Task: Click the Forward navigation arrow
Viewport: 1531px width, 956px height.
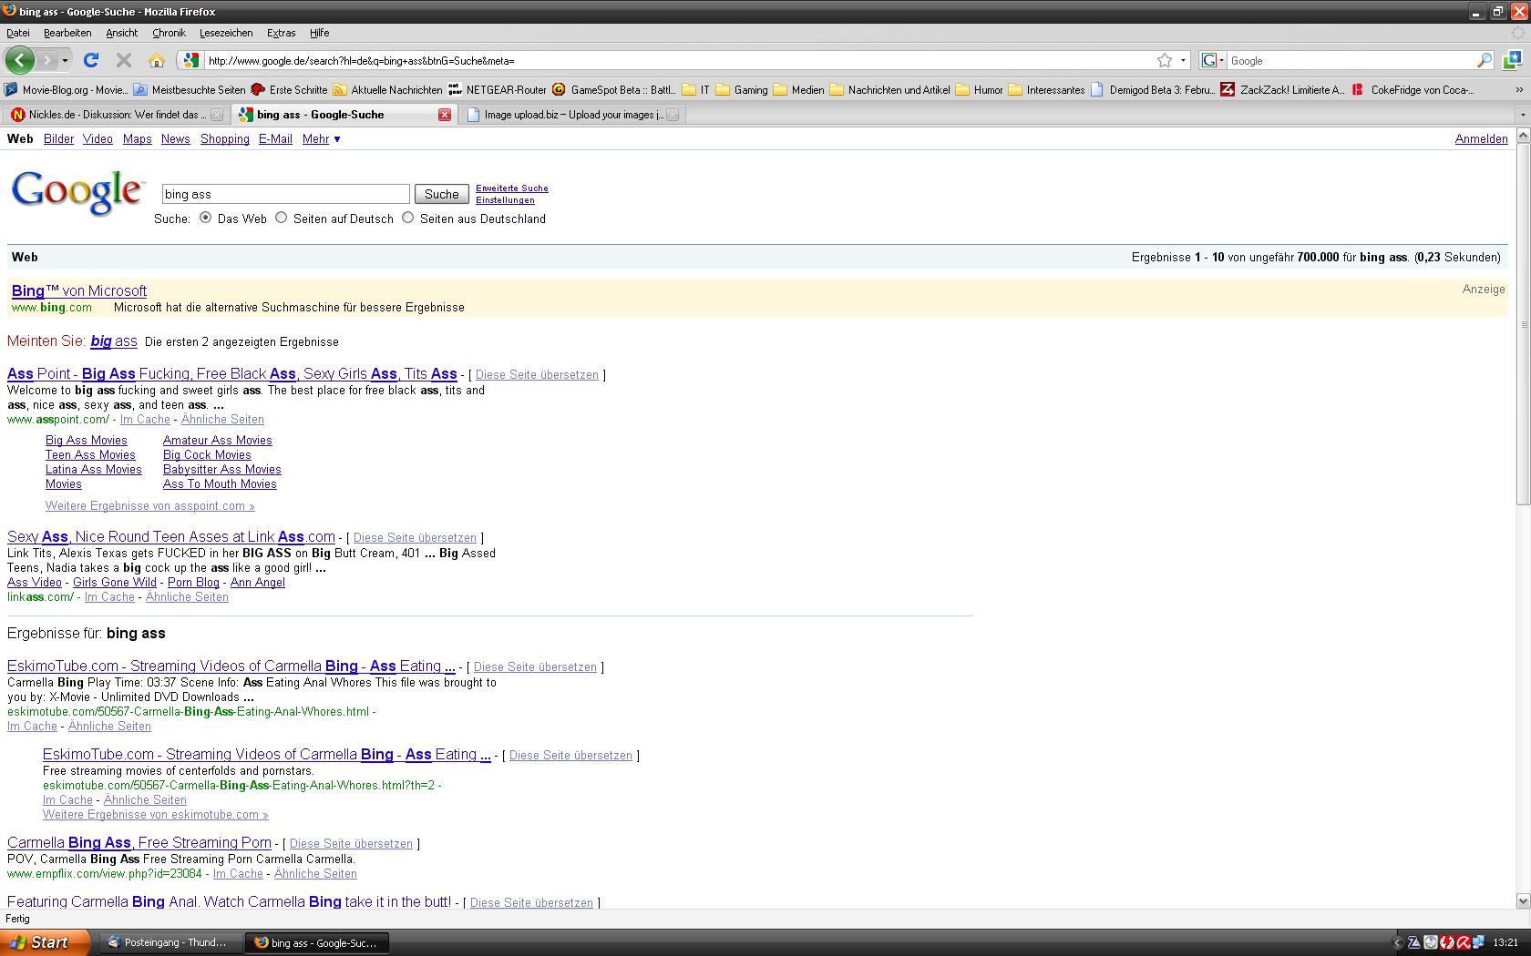Action: [x=47, y=60]
